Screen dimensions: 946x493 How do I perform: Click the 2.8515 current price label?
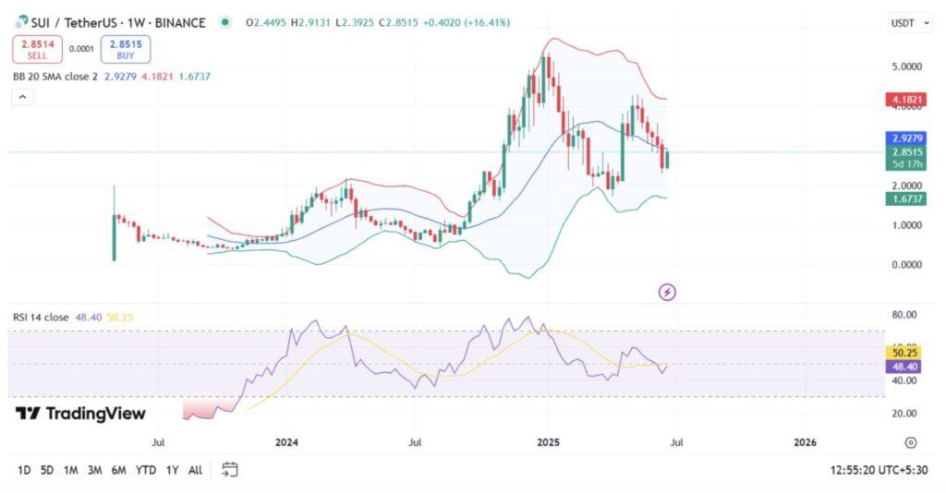click(906, 152)
